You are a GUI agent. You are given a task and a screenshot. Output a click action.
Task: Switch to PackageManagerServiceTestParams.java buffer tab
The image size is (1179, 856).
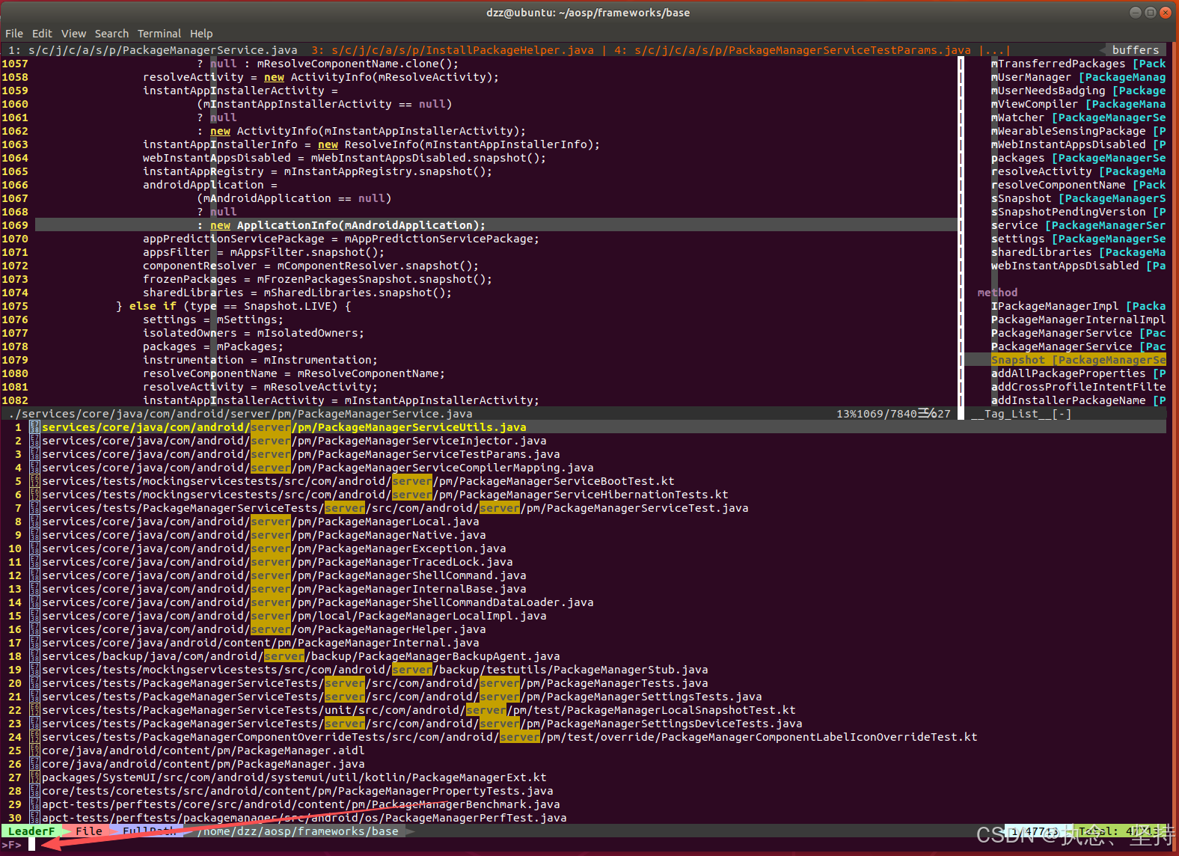pos(792,50)
